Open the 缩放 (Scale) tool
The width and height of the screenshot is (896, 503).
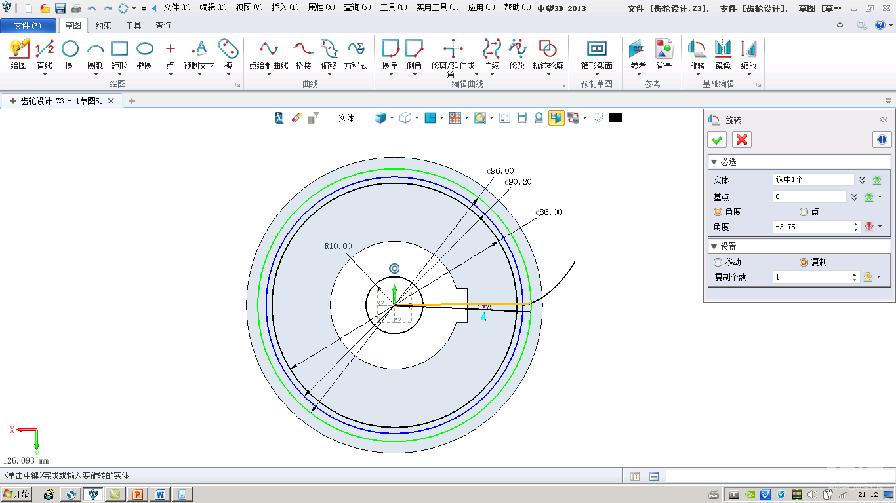[748, 54]
